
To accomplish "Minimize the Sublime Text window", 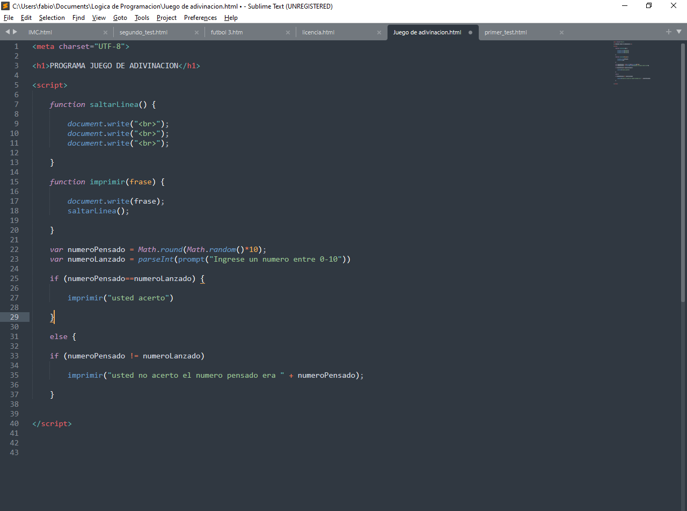I will tap(626, 6).
